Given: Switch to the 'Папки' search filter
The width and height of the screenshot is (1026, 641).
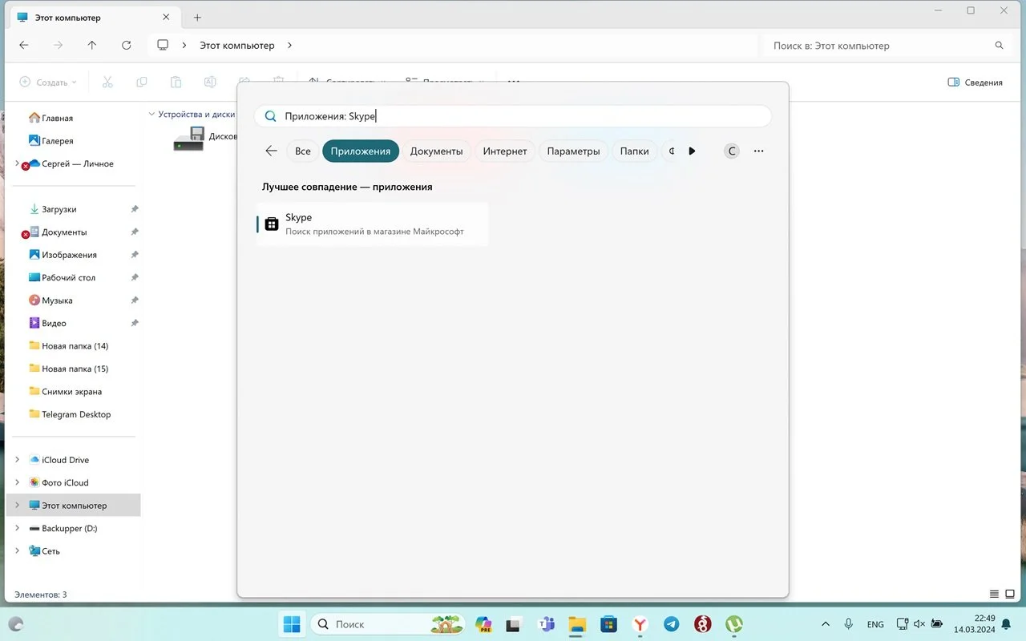Looking at the screenshot, I should [634, 151].
